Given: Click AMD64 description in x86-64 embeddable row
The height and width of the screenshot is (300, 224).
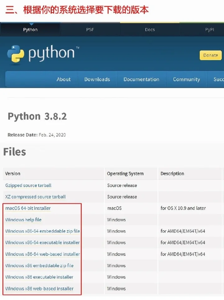Looking at the screenshot, I should coord(183,231).
